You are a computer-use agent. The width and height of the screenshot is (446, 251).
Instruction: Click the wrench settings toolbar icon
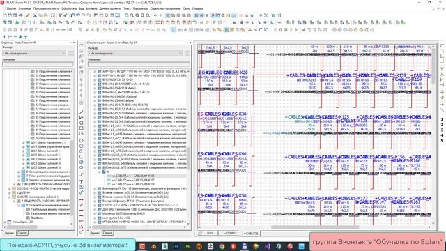28,15
